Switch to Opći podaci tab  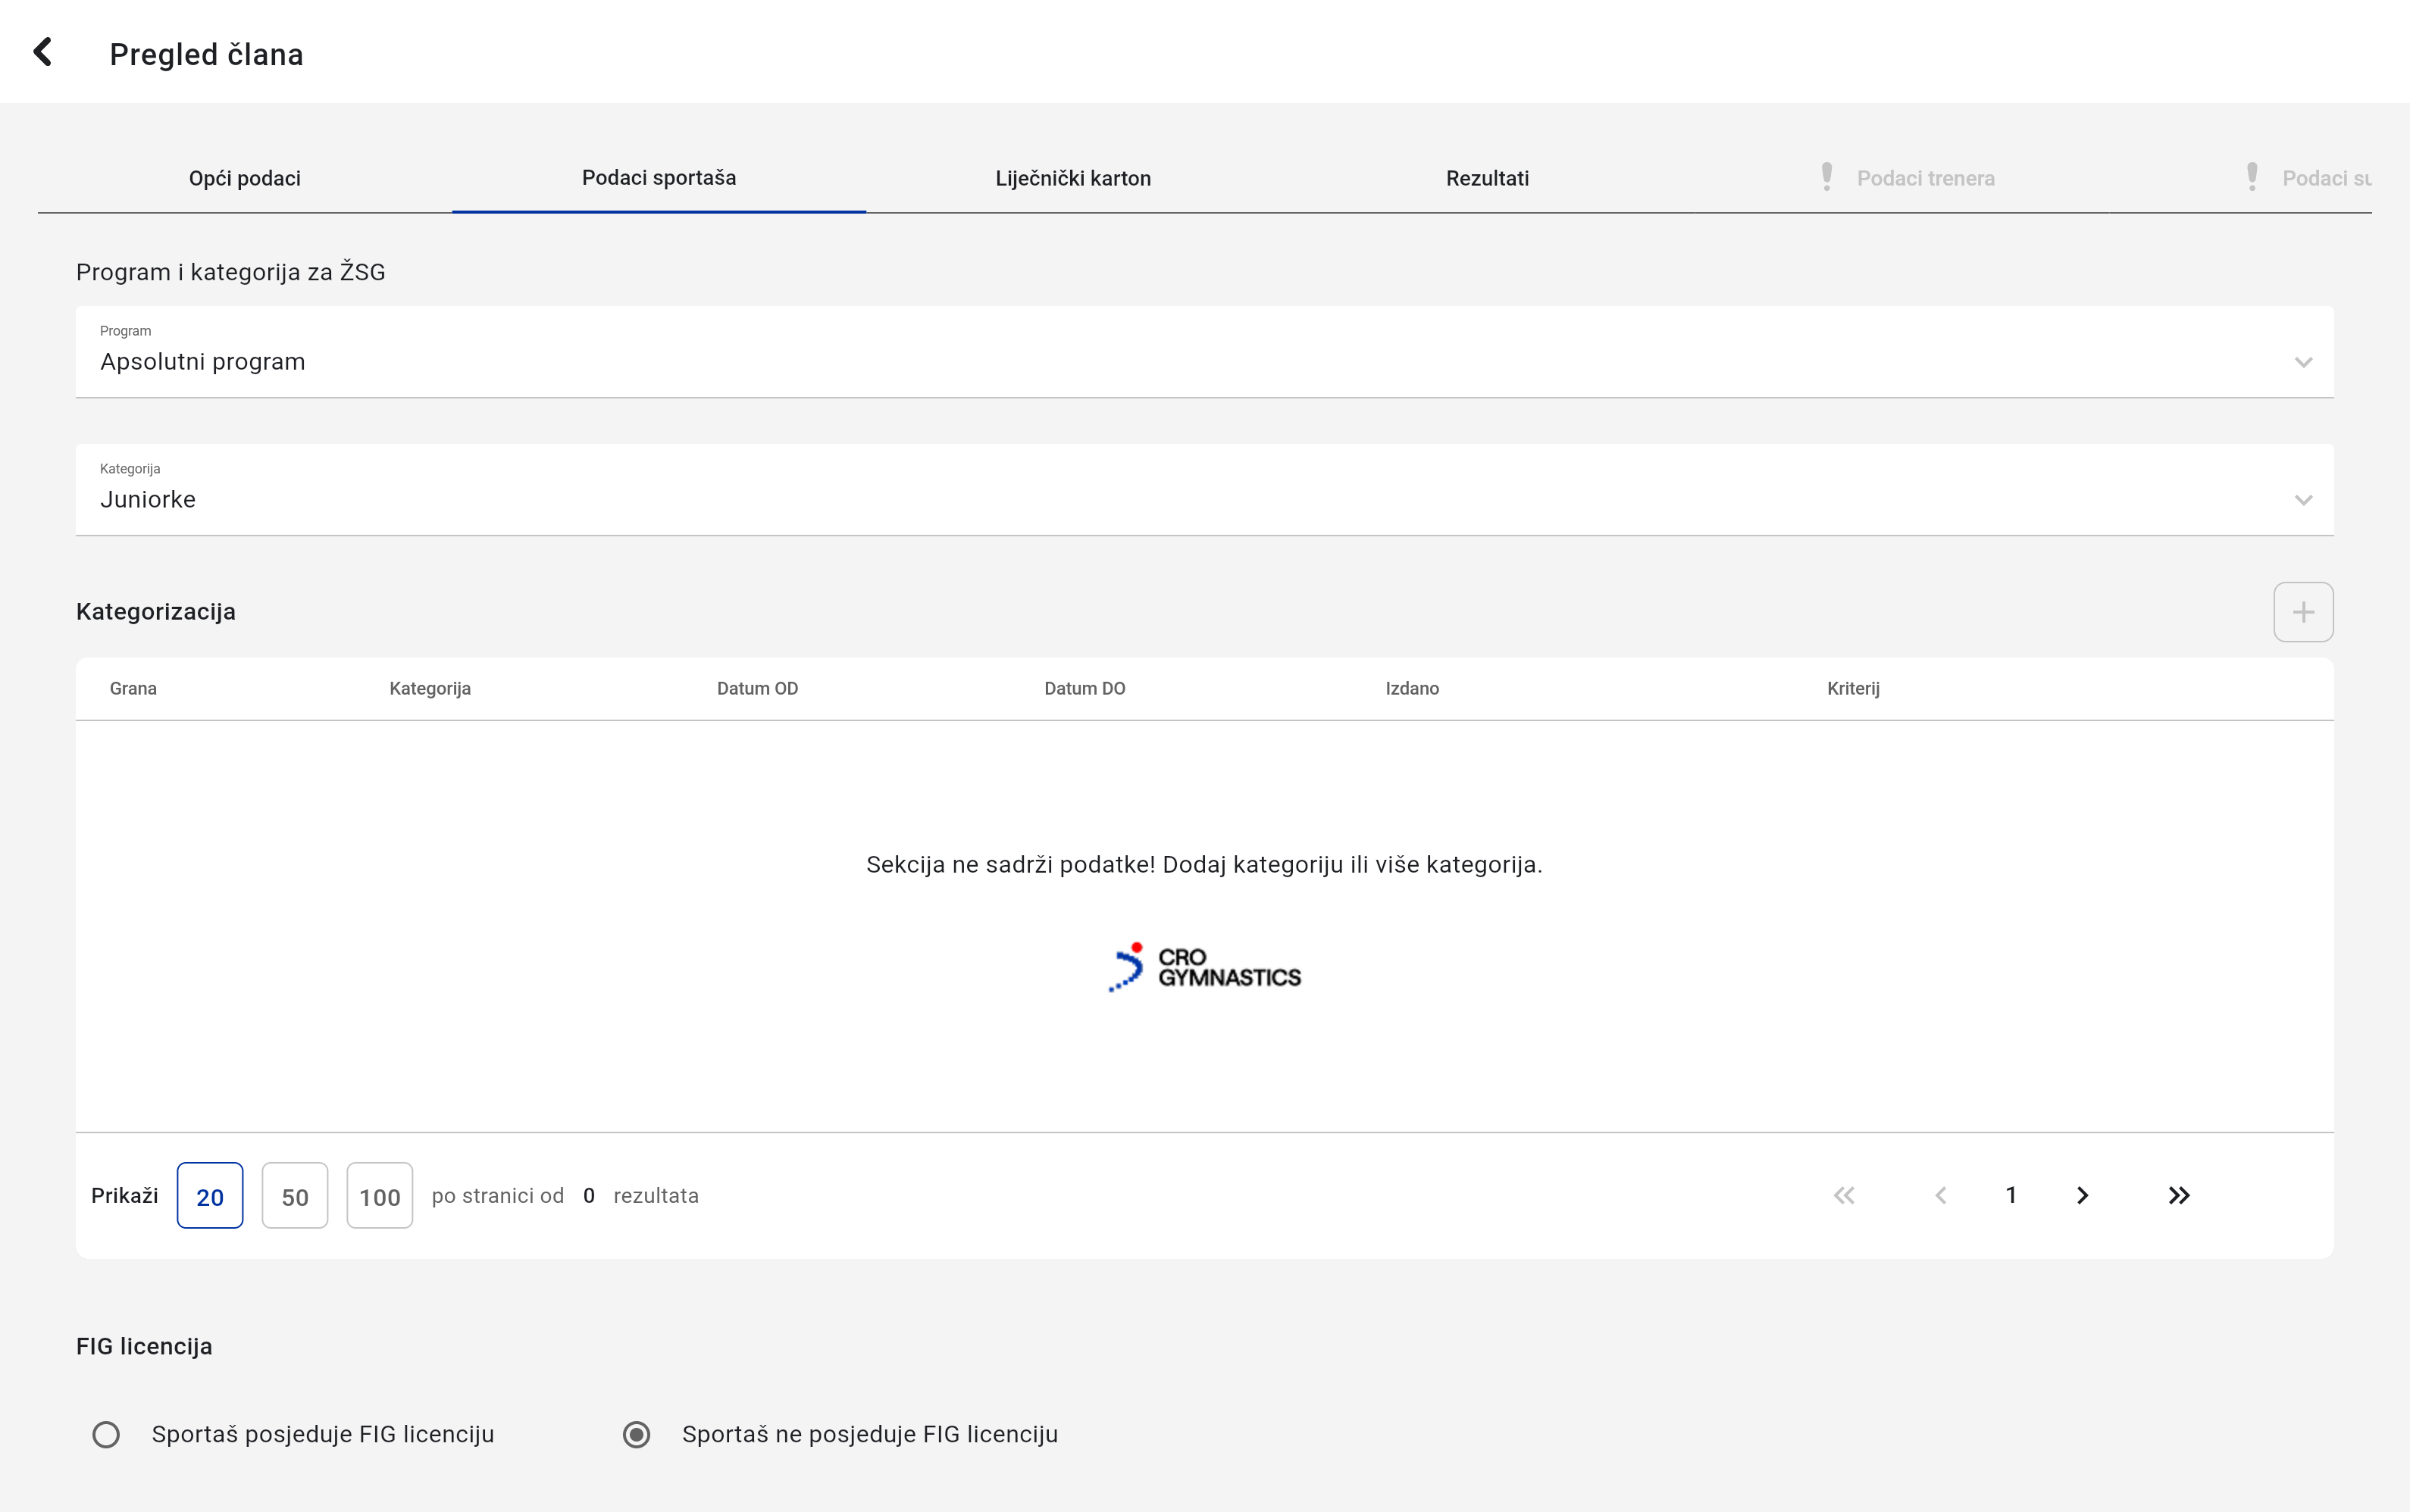pos(244,178)
